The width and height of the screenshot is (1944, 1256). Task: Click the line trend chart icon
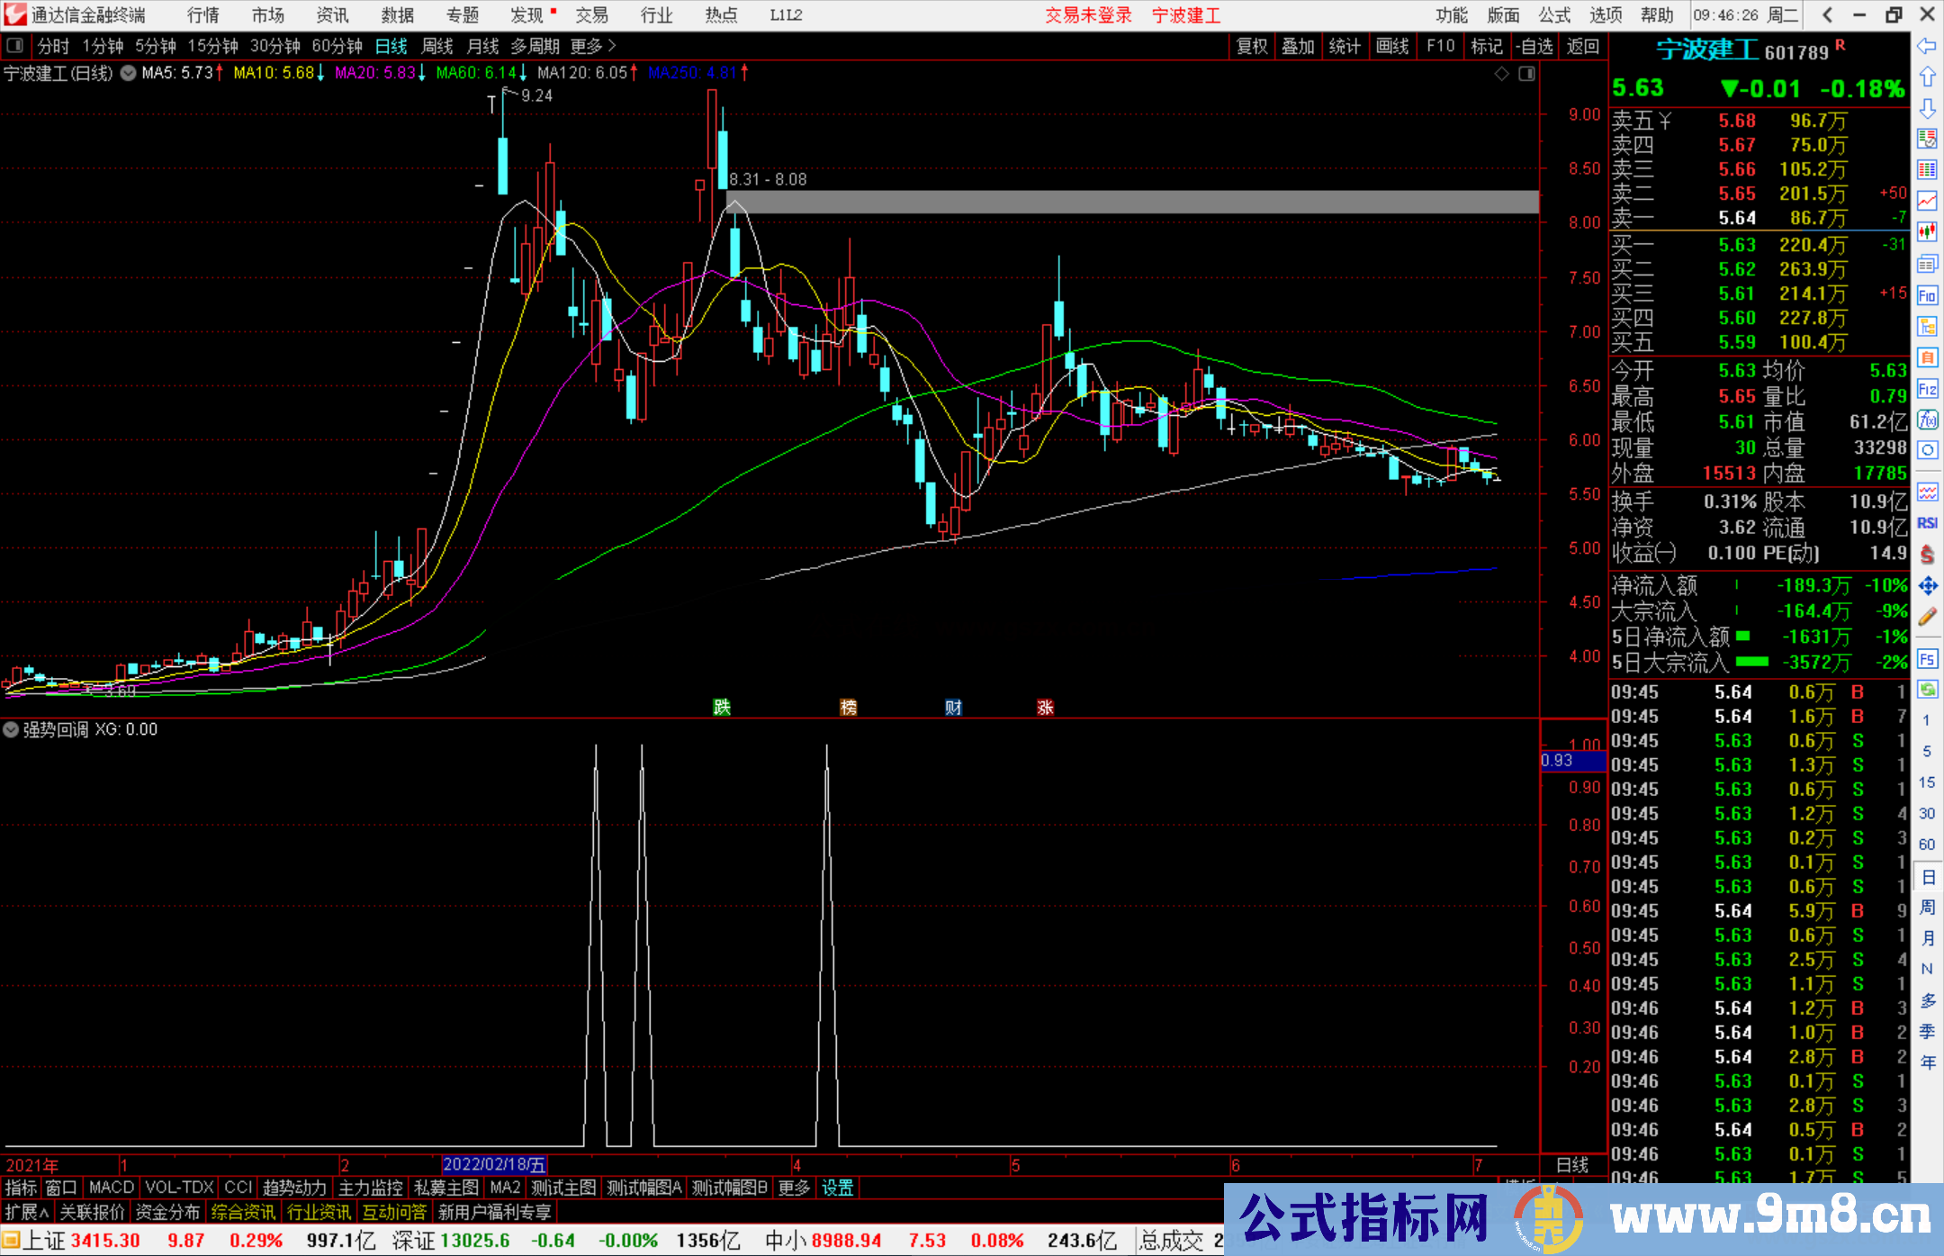pos(1927,200)
